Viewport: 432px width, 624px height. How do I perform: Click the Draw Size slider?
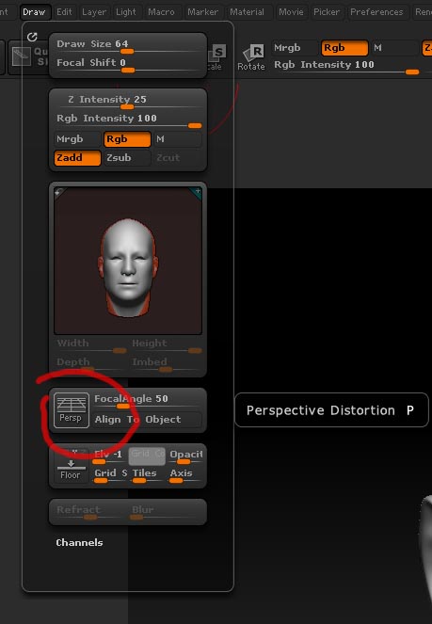click(128, 46)
